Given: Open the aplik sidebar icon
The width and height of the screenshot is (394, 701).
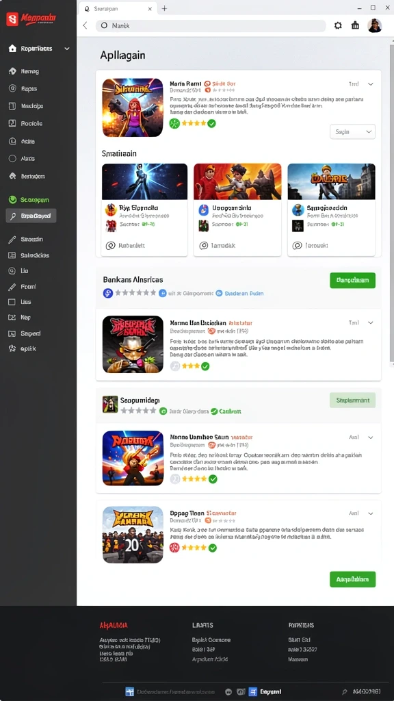Looking at the screenshot, I should pos(12,348).
